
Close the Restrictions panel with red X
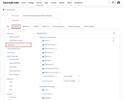114,33
